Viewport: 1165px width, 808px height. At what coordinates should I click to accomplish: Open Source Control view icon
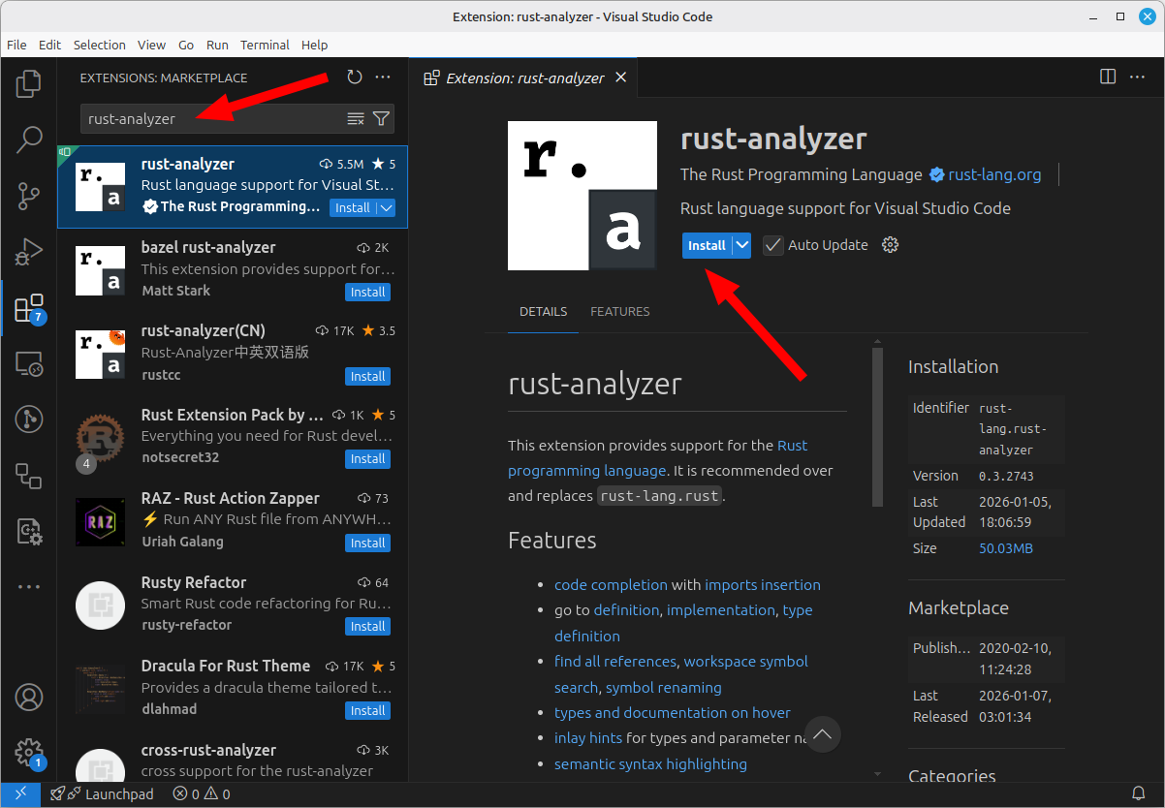[29, 197]
